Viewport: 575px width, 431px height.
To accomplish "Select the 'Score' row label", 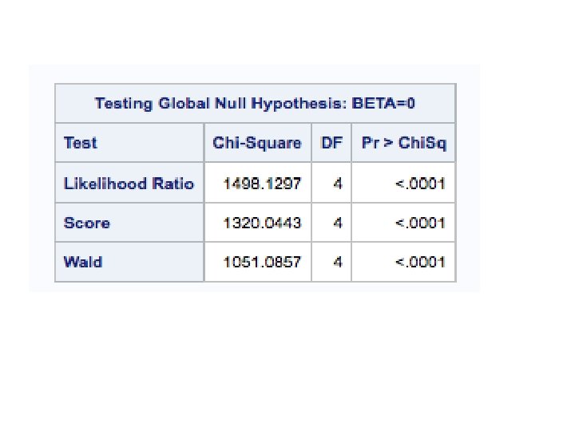I will tap(87, 223).
